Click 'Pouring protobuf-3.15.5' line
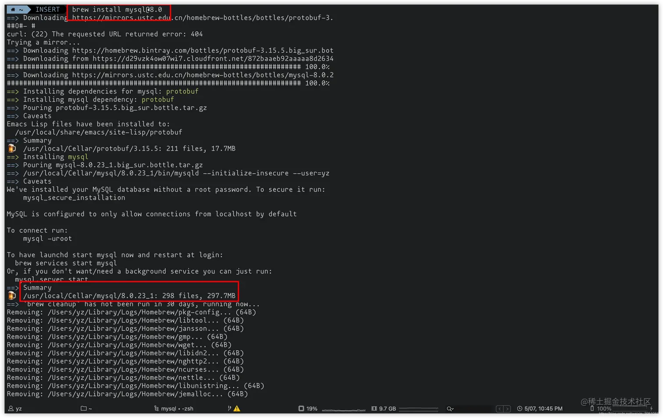Viewport: 663px width, 418px height. 107,107
